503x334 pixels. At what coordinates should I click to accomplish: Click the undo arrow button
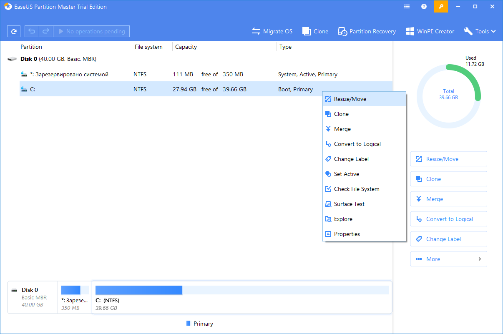[32, 31]
